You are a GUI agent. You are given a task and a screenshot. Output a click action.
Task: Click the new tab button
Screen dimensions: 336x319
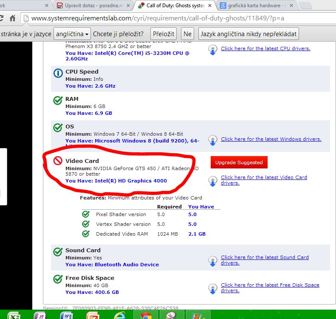pos(305,6)
